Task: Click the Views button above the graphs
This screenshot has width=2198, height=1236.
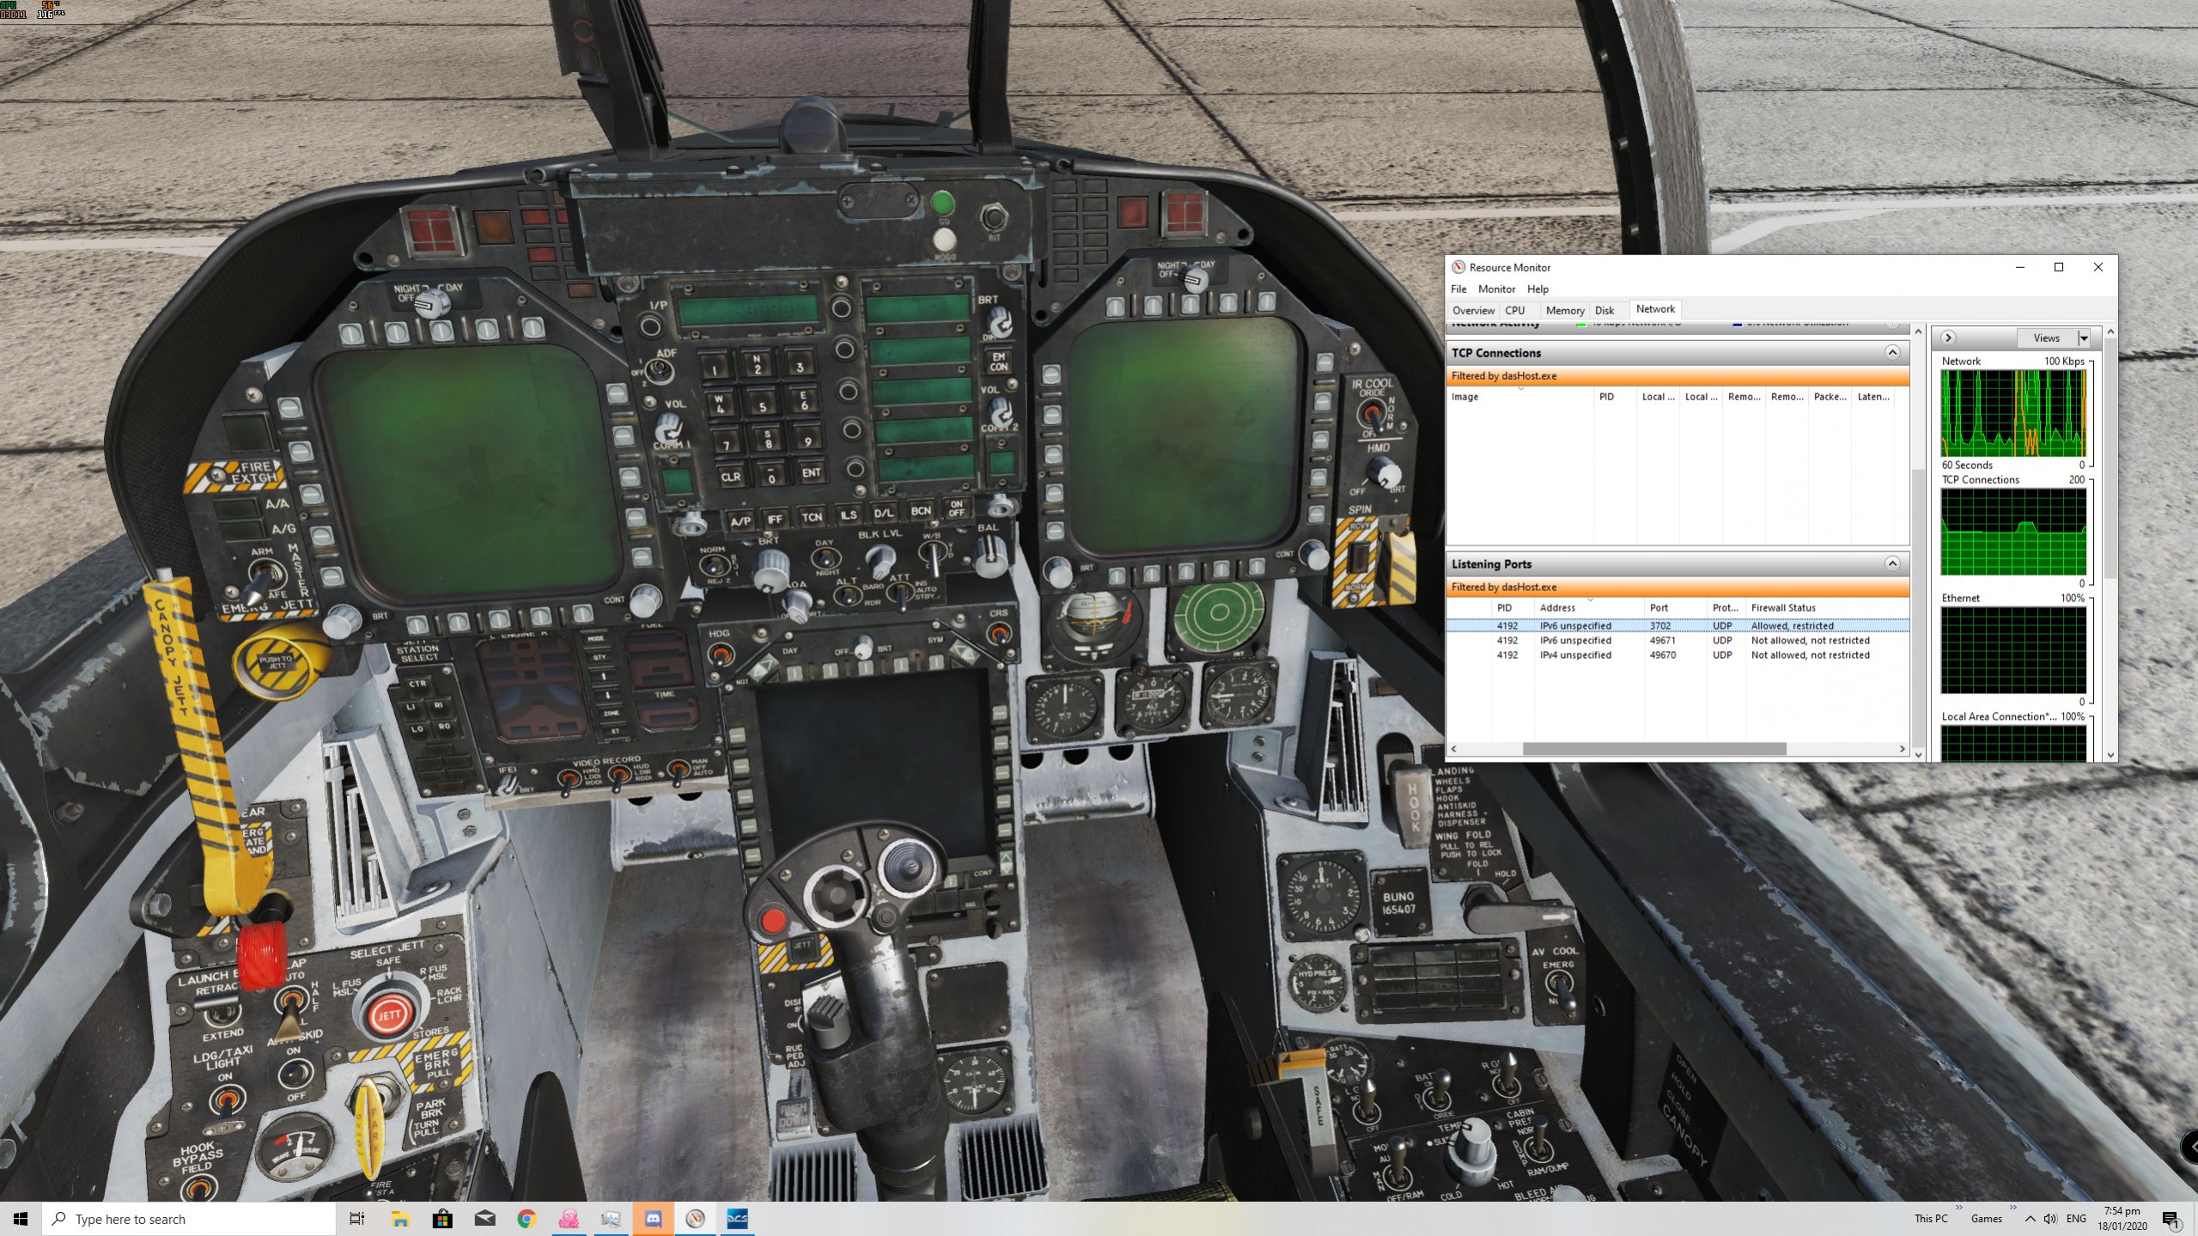Action: [2046, 338]
